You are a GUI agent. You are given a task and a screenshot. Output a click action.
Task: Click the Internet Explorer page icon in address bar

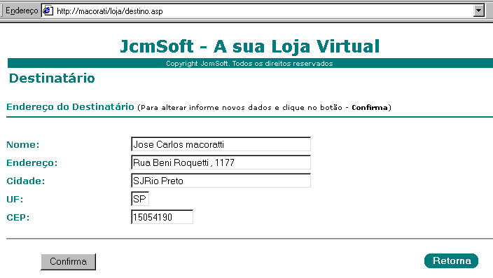coord(48,11)
